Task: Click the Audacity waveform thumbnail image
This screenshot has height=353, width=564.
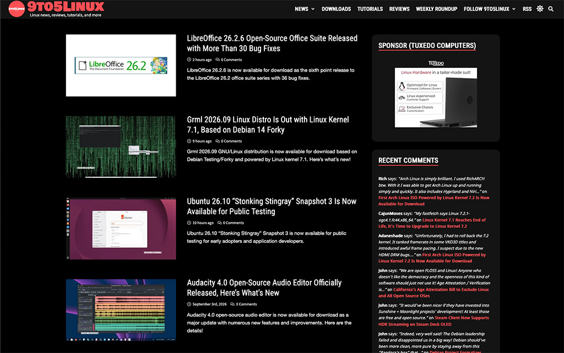Action: 121,310
